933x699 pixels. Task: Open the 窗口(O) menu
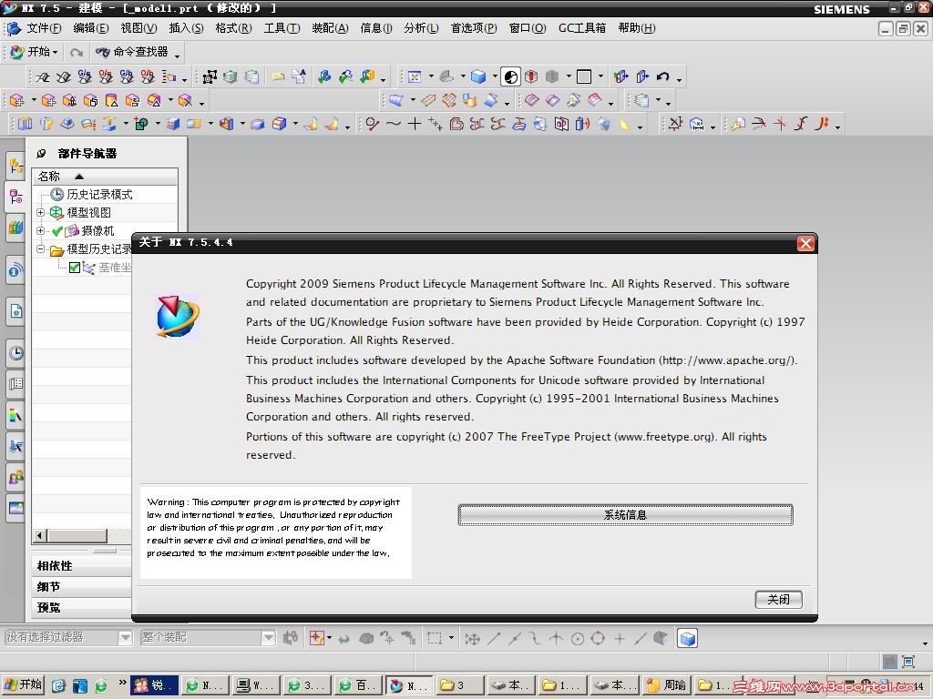click(x=528, y=28)
